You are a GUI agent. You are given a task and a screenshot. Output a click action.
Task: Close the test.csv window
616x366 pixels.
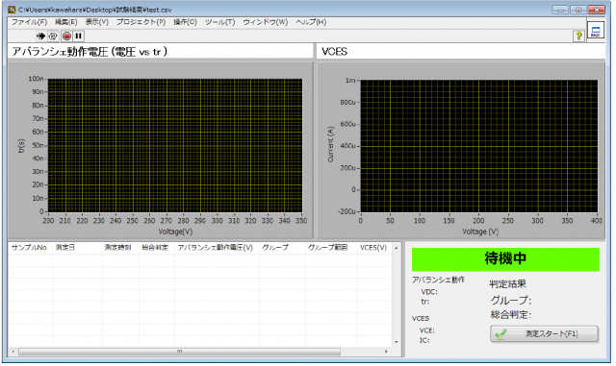coord(597,10)
